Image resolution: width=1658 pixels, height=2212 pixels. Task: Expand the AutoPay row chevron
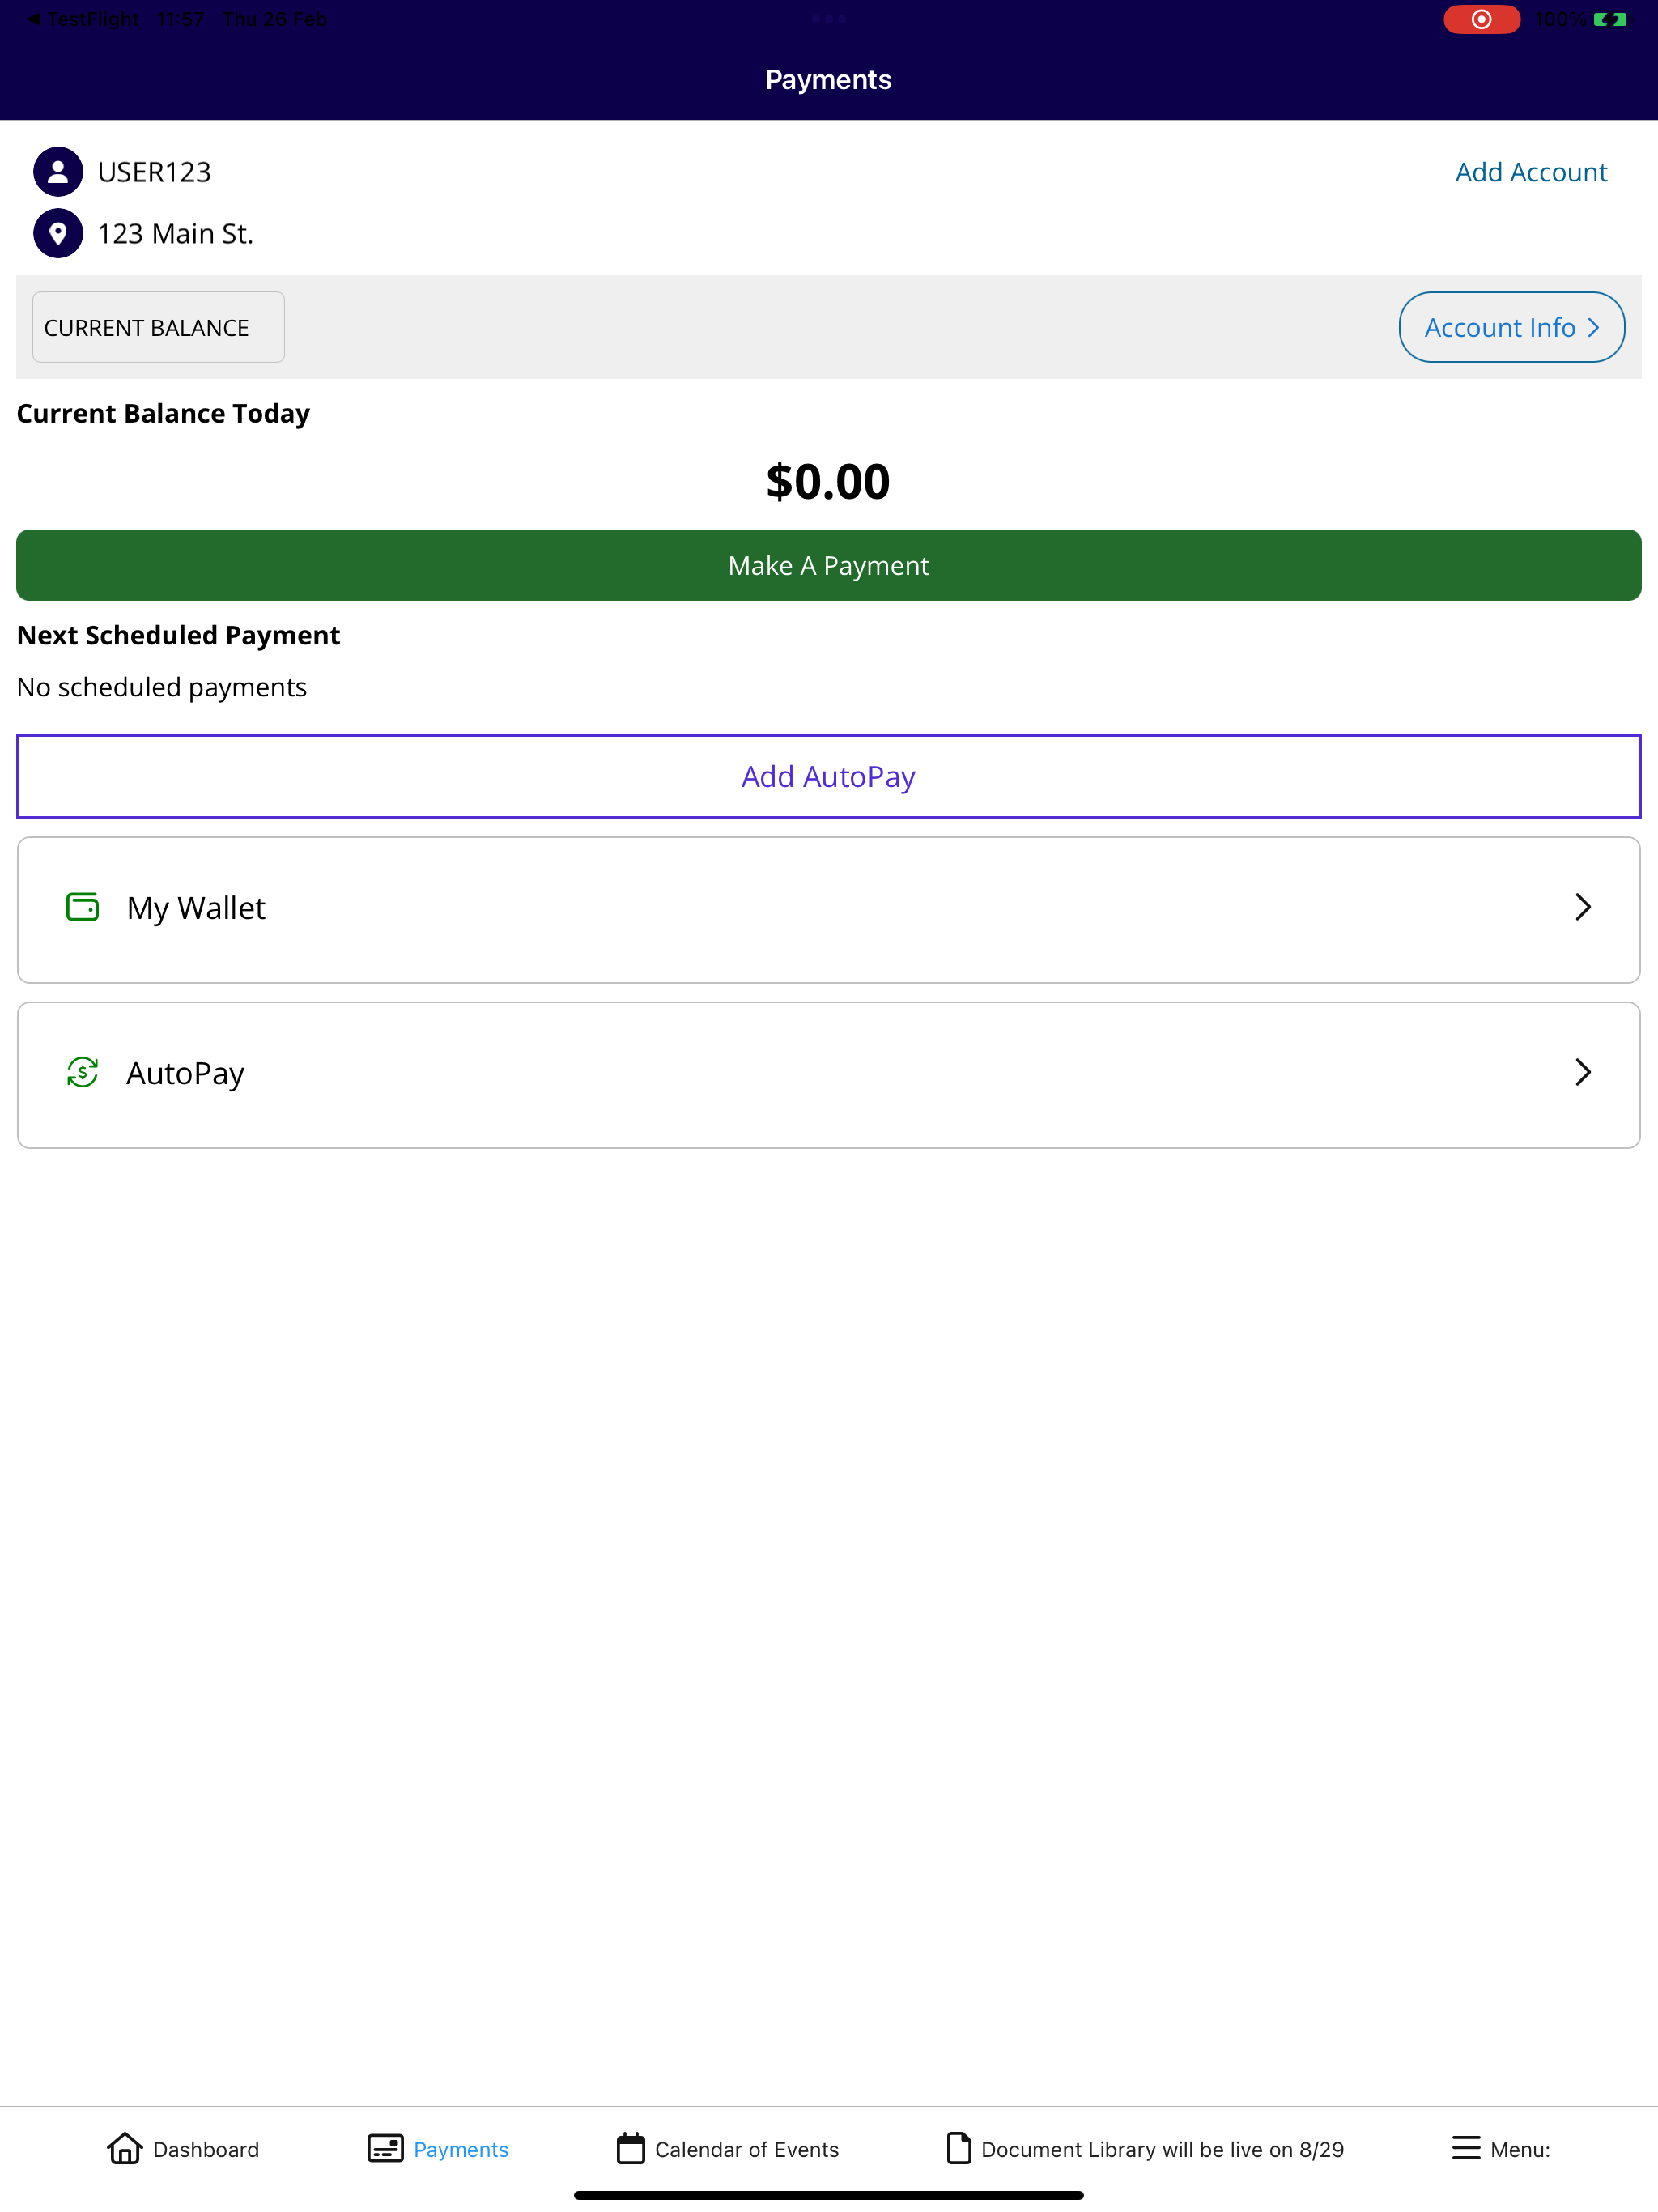[1582, 1072]
